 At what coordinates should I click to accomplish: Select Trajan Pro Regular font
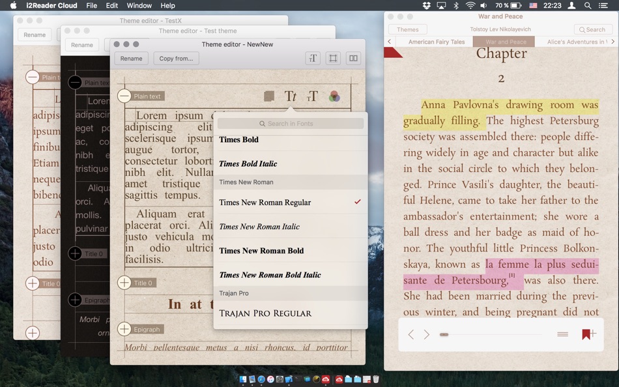click(291, 313)
